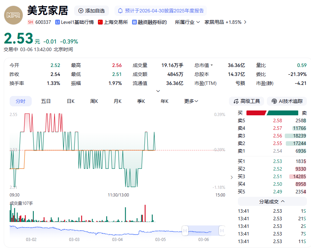Click the SH market label badge
Screen dimensions: 311x251
pyautogui.click(x=31, y=22)
